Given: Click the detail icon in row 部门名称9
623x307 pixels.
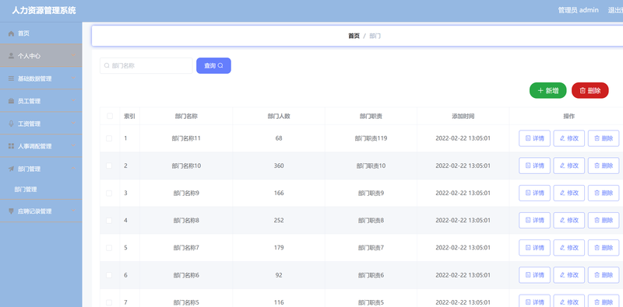Looking at the screenshot, I should click(528, 194).
